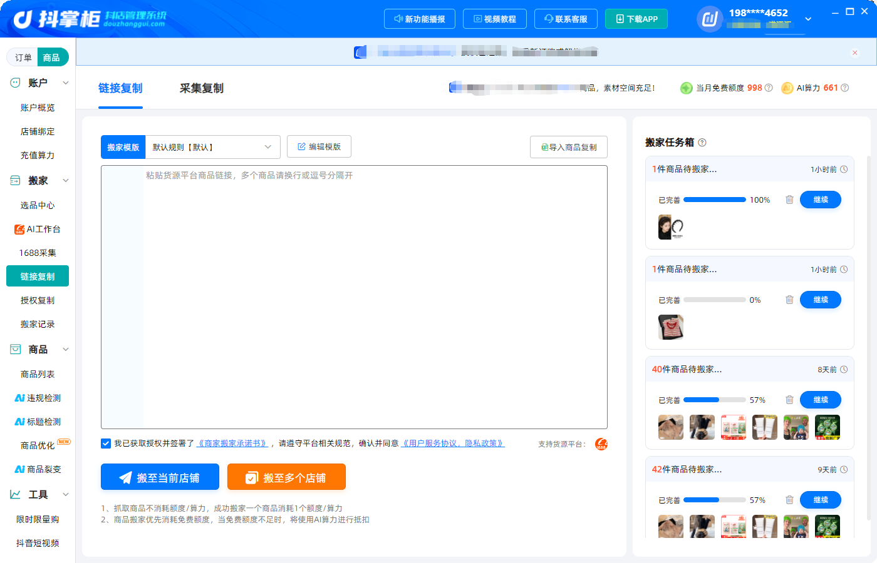Image resolution: width=877 pixels, height=563 pixels.
Task: Click the 搬至当前店铺 button
Action: (160, 477)
